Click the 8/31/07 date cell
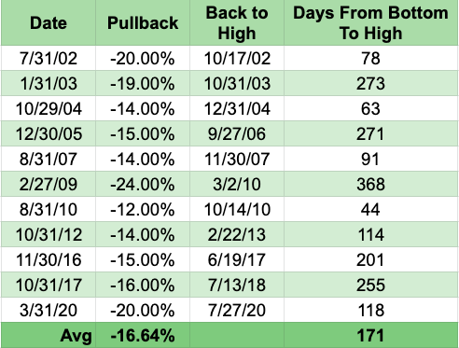 point(49,159)
